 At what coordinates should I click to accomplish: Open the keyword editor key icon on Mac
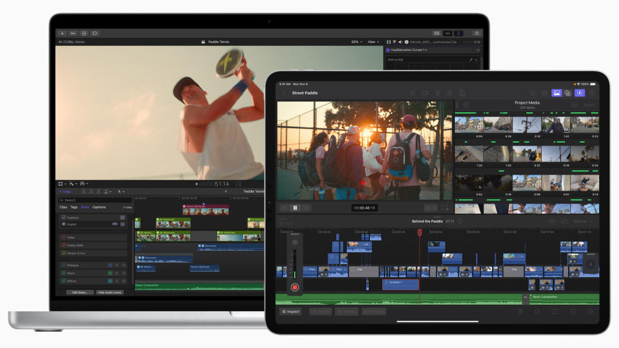[73, 34]
